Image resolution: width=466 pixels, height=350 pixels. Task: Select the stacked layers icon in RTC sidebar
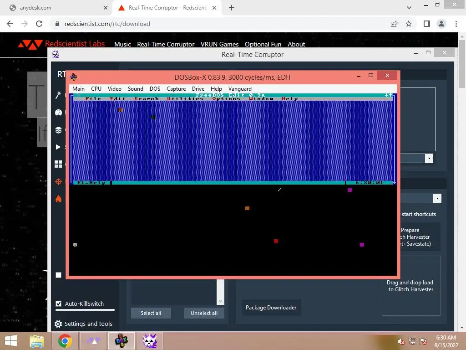(58, 130)
